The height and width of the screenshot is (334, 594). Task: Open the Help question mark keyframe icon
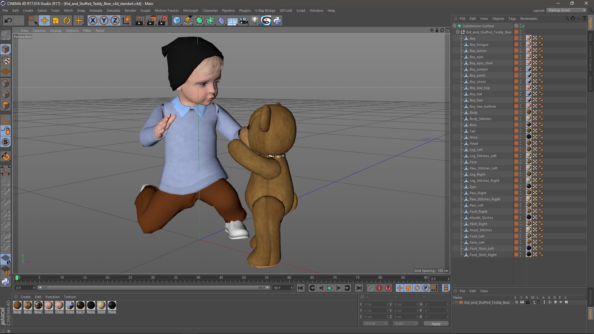(388, 288)
